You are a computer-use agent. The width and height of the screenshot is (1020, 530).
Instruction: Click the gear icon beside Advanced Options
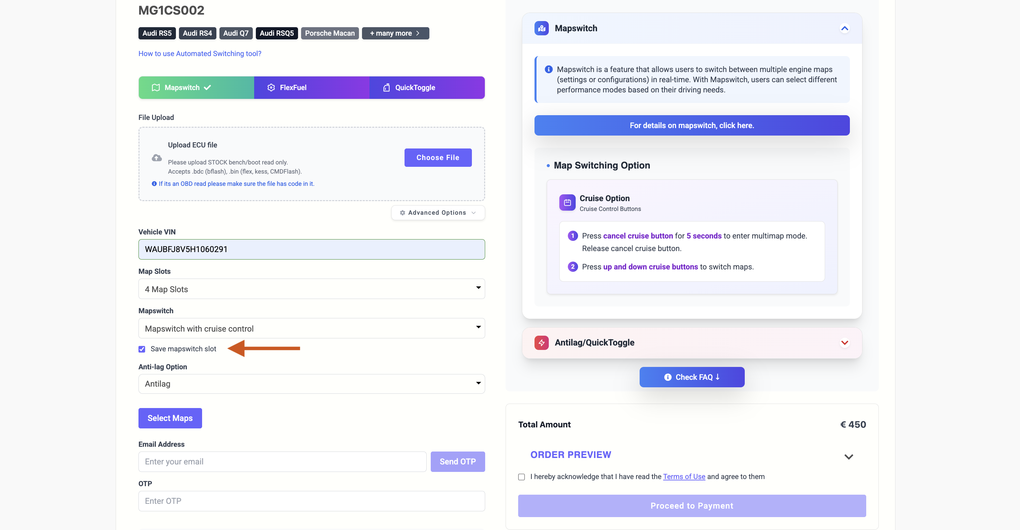402,213
